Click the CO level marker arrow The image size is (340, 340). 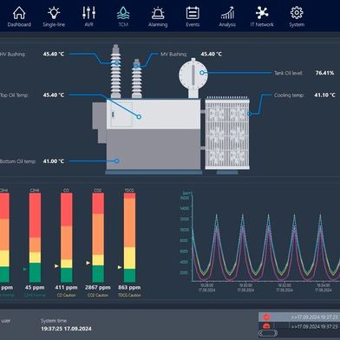(x=56, y=266)
